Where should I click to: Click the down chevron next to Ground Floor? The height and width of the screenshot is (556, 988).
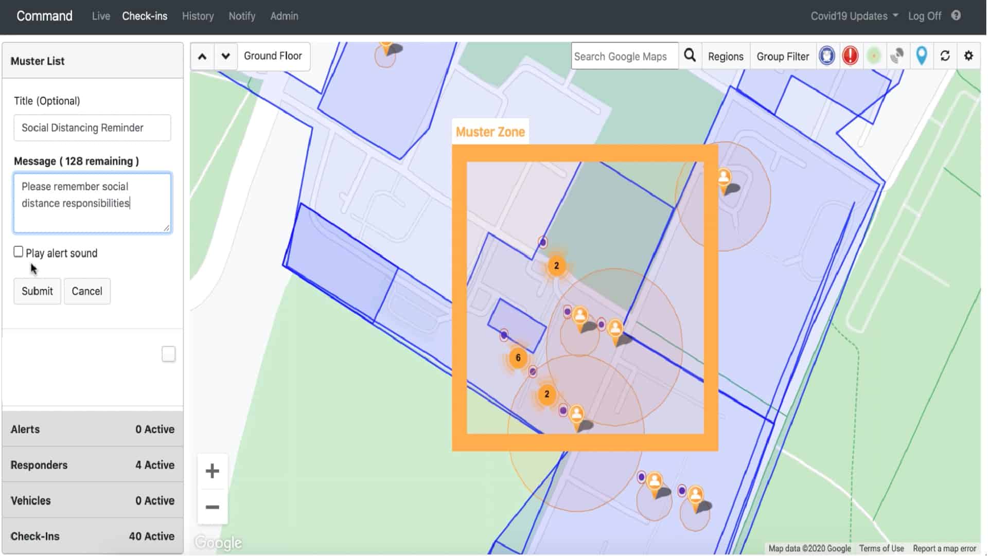tap(225, 56)
